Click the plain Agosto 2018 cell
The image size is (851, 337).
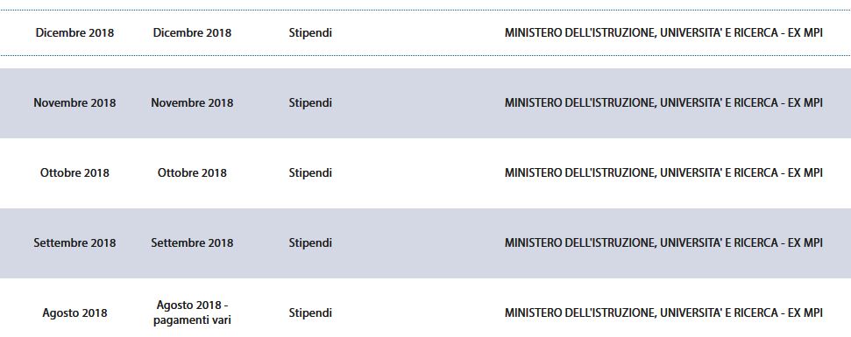74,313
